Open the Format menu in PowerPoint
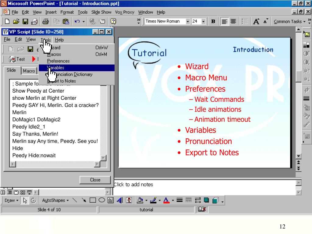 67,12
